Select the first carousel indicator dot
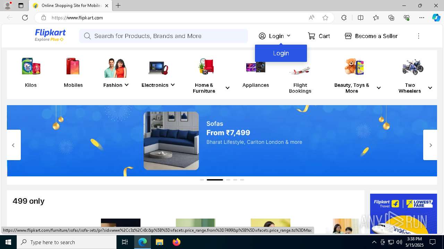The width and height of the screenshot is (444, 249). point(202,180)
